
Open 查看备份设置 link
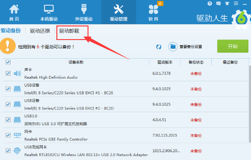[x=191, y=47]
